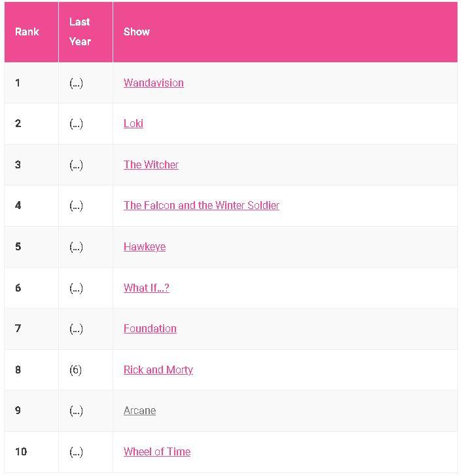
Task: Open The Witcher show page
Action: click(151, 164)
